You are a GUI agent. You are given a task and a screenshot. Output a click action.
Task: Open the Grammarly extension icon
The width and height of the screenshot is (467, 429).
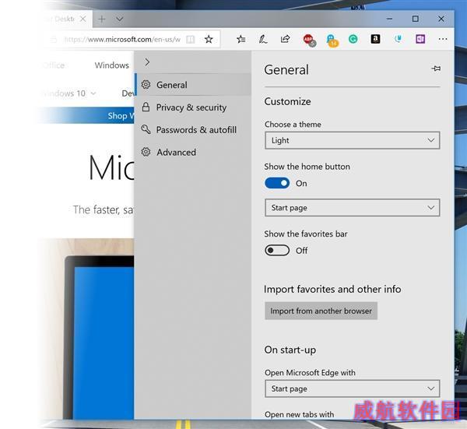click(x=353, y=39)
